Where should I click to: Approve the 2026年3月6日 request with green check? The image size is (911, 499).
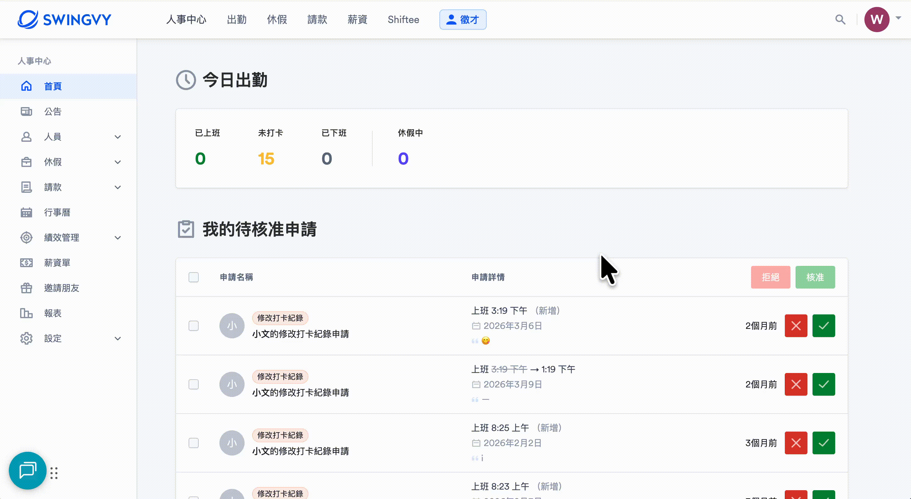(824, 326)
